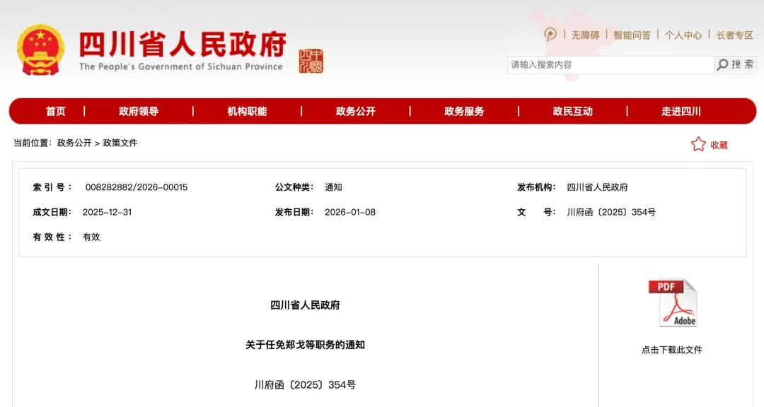764x407 pixels.
Task: Open the 政民互动 menu item
Action: click(x=572, y=111)
